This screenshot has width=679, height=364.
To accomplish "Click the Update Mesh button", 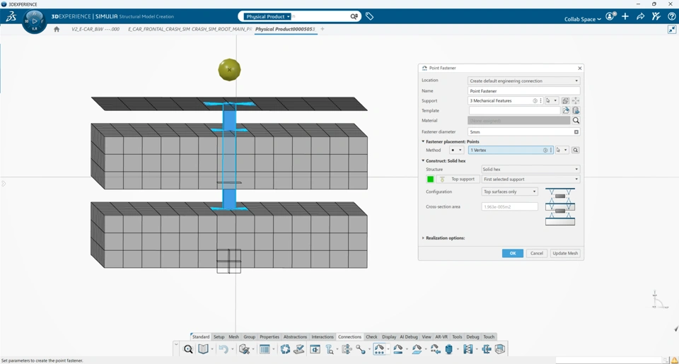I will (x=565, y=254).
